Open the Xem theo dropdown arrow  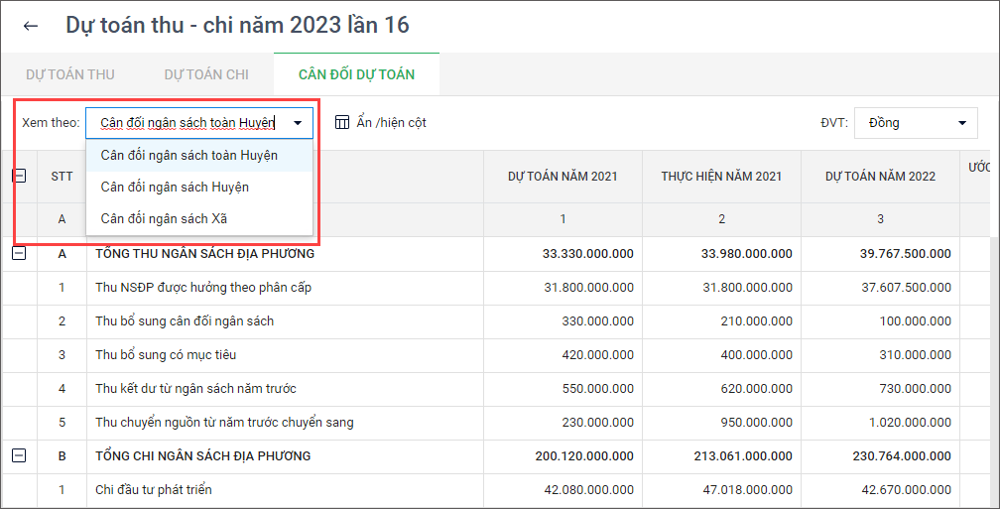(x=298, y=123)
